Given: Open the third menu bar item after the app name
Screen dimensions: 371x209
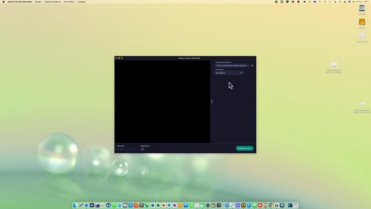Looking at the screenshot, I should coord(69,2).
